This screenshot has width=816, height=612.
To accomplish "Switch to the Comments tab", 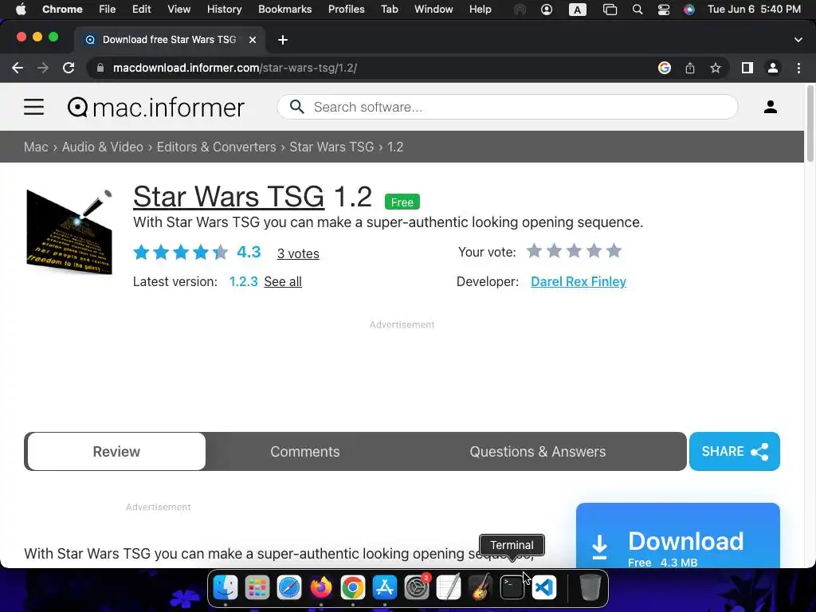I will 305,451.
